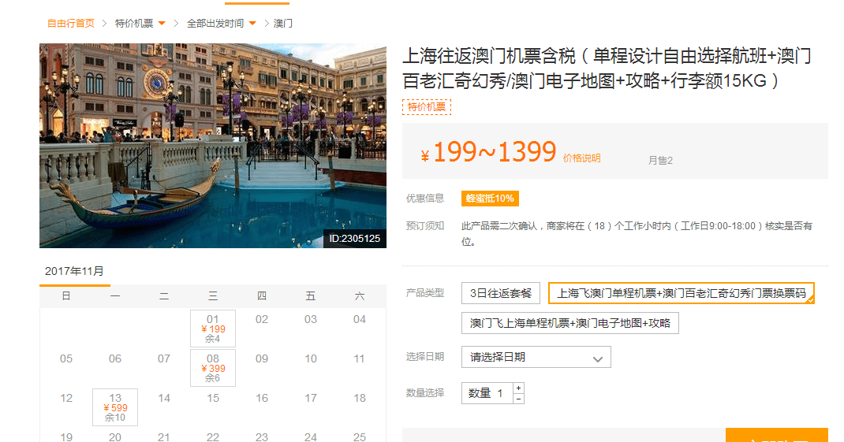
Task: Open the 特价机票 breadcrumb dropdown arrow
Action: 162,23
